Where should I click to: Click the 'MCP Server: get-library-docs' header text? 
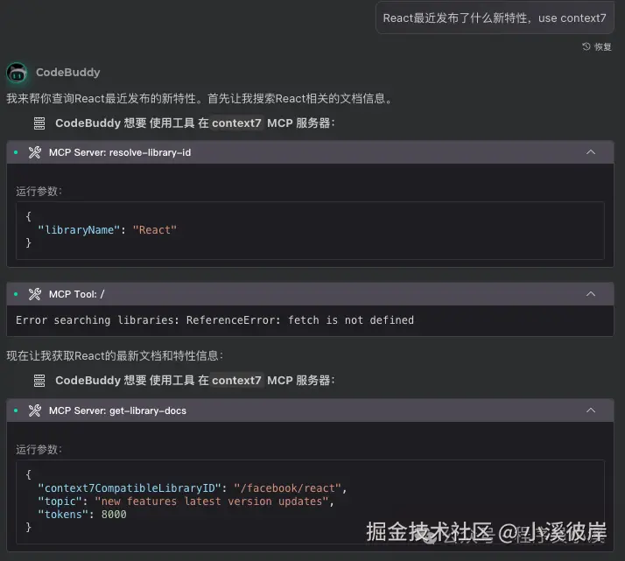pos(117,410)
